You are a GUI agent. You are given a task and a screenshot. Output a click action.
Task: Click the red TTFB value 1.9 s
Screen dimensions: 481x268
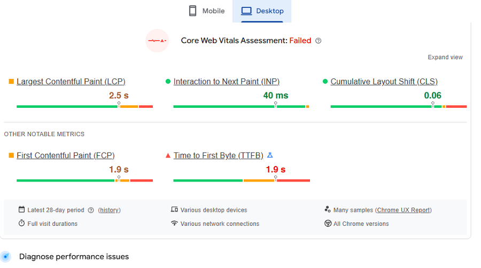point(275,169)
